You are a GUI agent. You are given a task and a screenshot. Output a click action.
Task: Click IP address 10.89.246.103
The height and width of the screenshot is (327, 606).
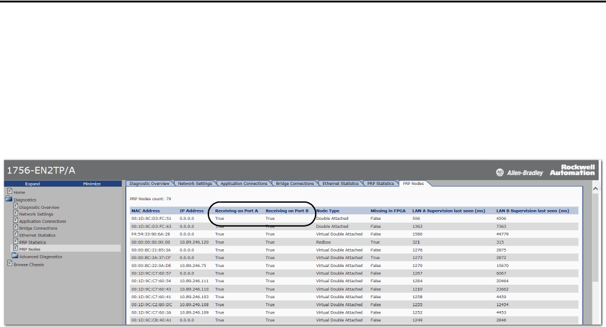(194, 297)
